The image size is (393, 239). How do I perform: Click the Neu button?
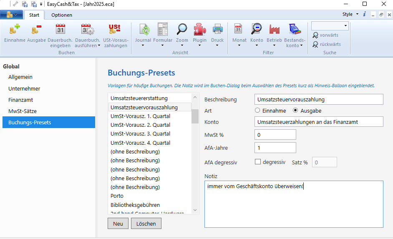(x=118, y=224)
